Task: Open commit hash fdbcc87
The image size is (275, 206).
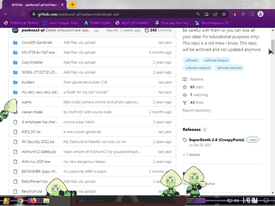Action: tap(112, 30)
